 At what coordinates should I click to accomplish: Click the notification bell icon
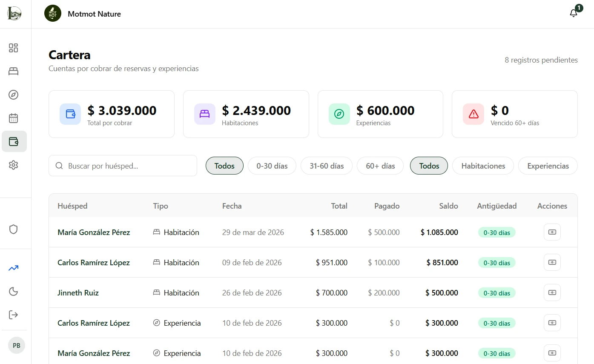(574, 13)
